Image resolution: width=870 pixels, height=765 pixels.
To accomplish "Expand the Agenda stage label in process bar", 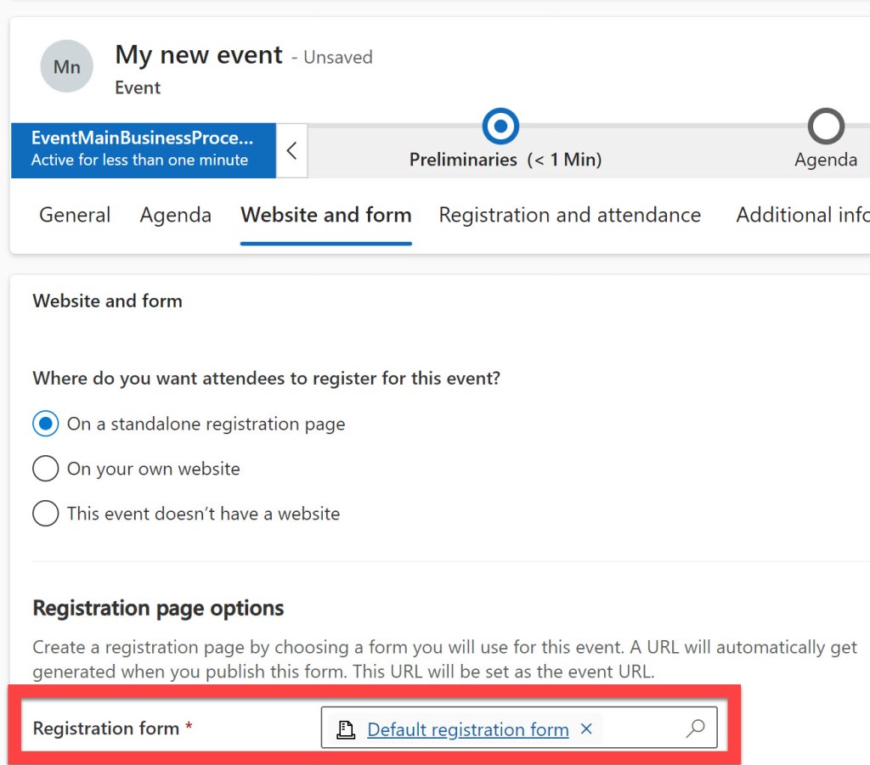I will 825,160.
